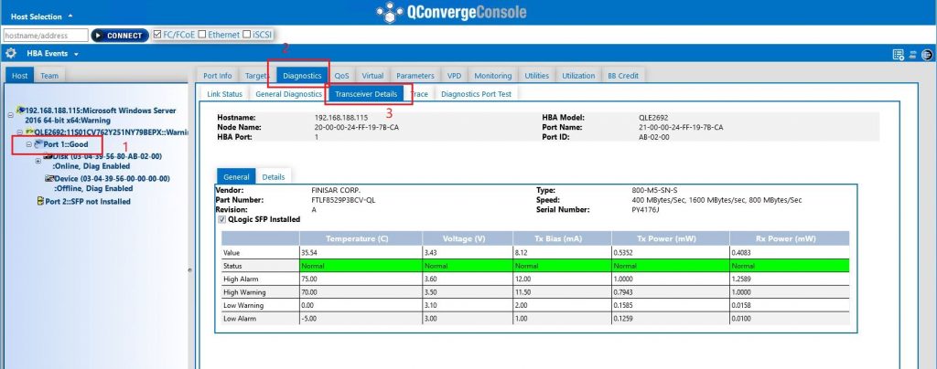The height and width of the screenshot is (369, 937).
Task: Toggle the FC/FCoE checkbox
Action: tap(157, 35)
